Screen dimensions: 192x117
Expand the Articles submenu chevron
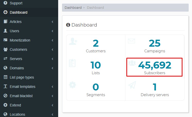click(x=53, y=22)
